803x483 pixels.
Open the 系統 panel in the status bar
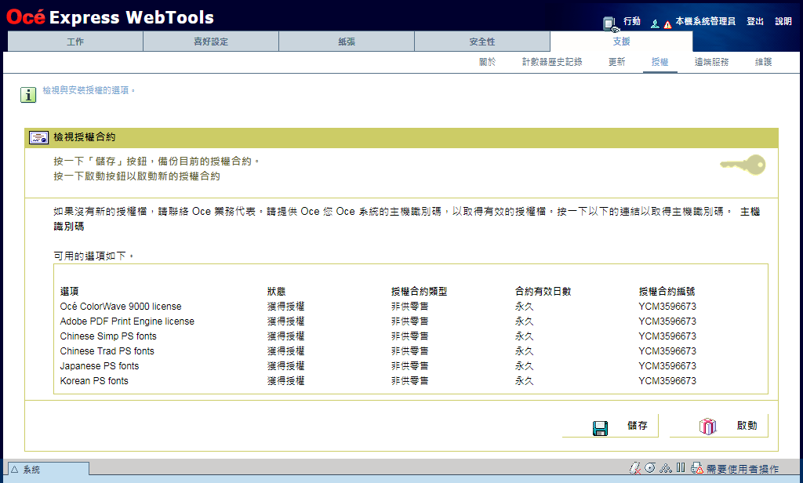tap(49, 469)
